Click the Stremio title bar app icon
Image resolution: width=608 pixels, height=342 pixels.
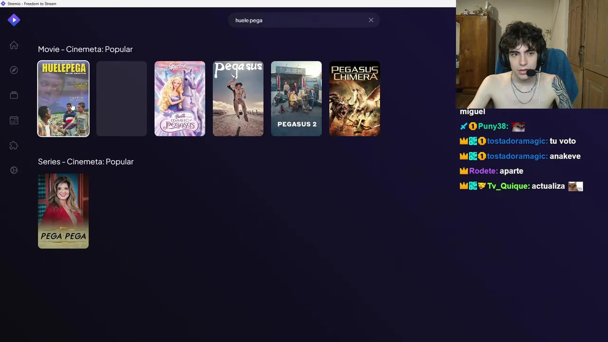point(3,3)
